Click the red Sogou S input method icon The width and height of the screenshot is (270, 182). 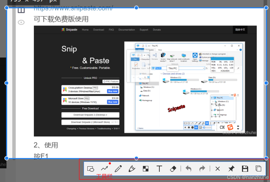pos(230,127)
